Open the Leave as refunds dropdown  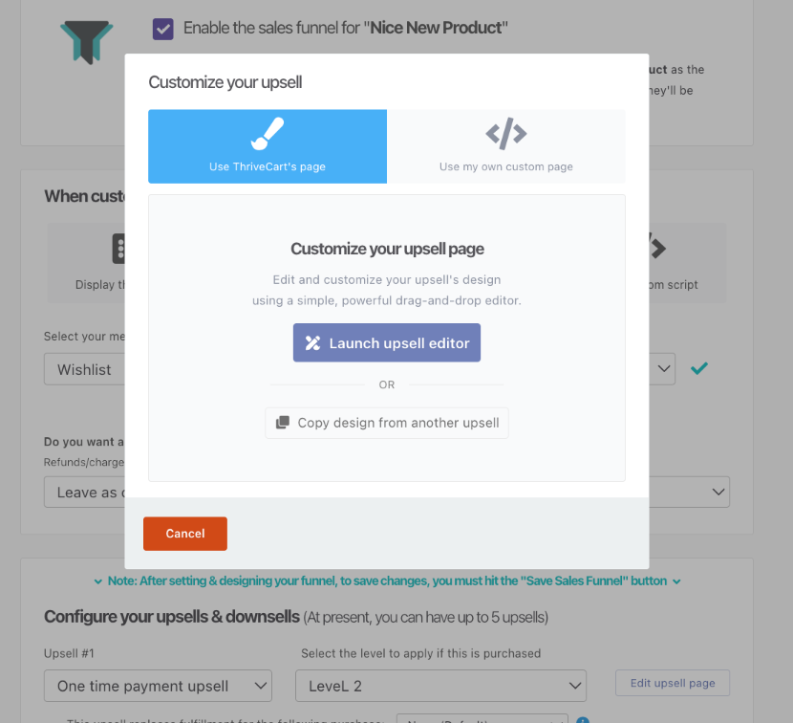(x=84, y=493)
